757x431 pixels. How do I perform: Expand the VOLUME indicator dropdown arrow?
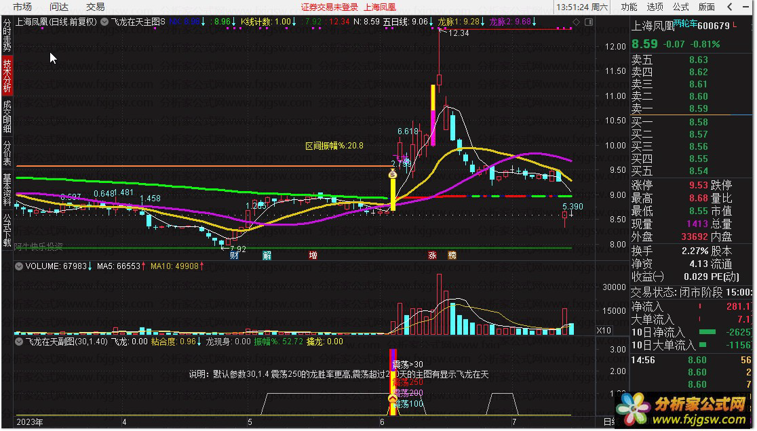[x=19, y=266]
